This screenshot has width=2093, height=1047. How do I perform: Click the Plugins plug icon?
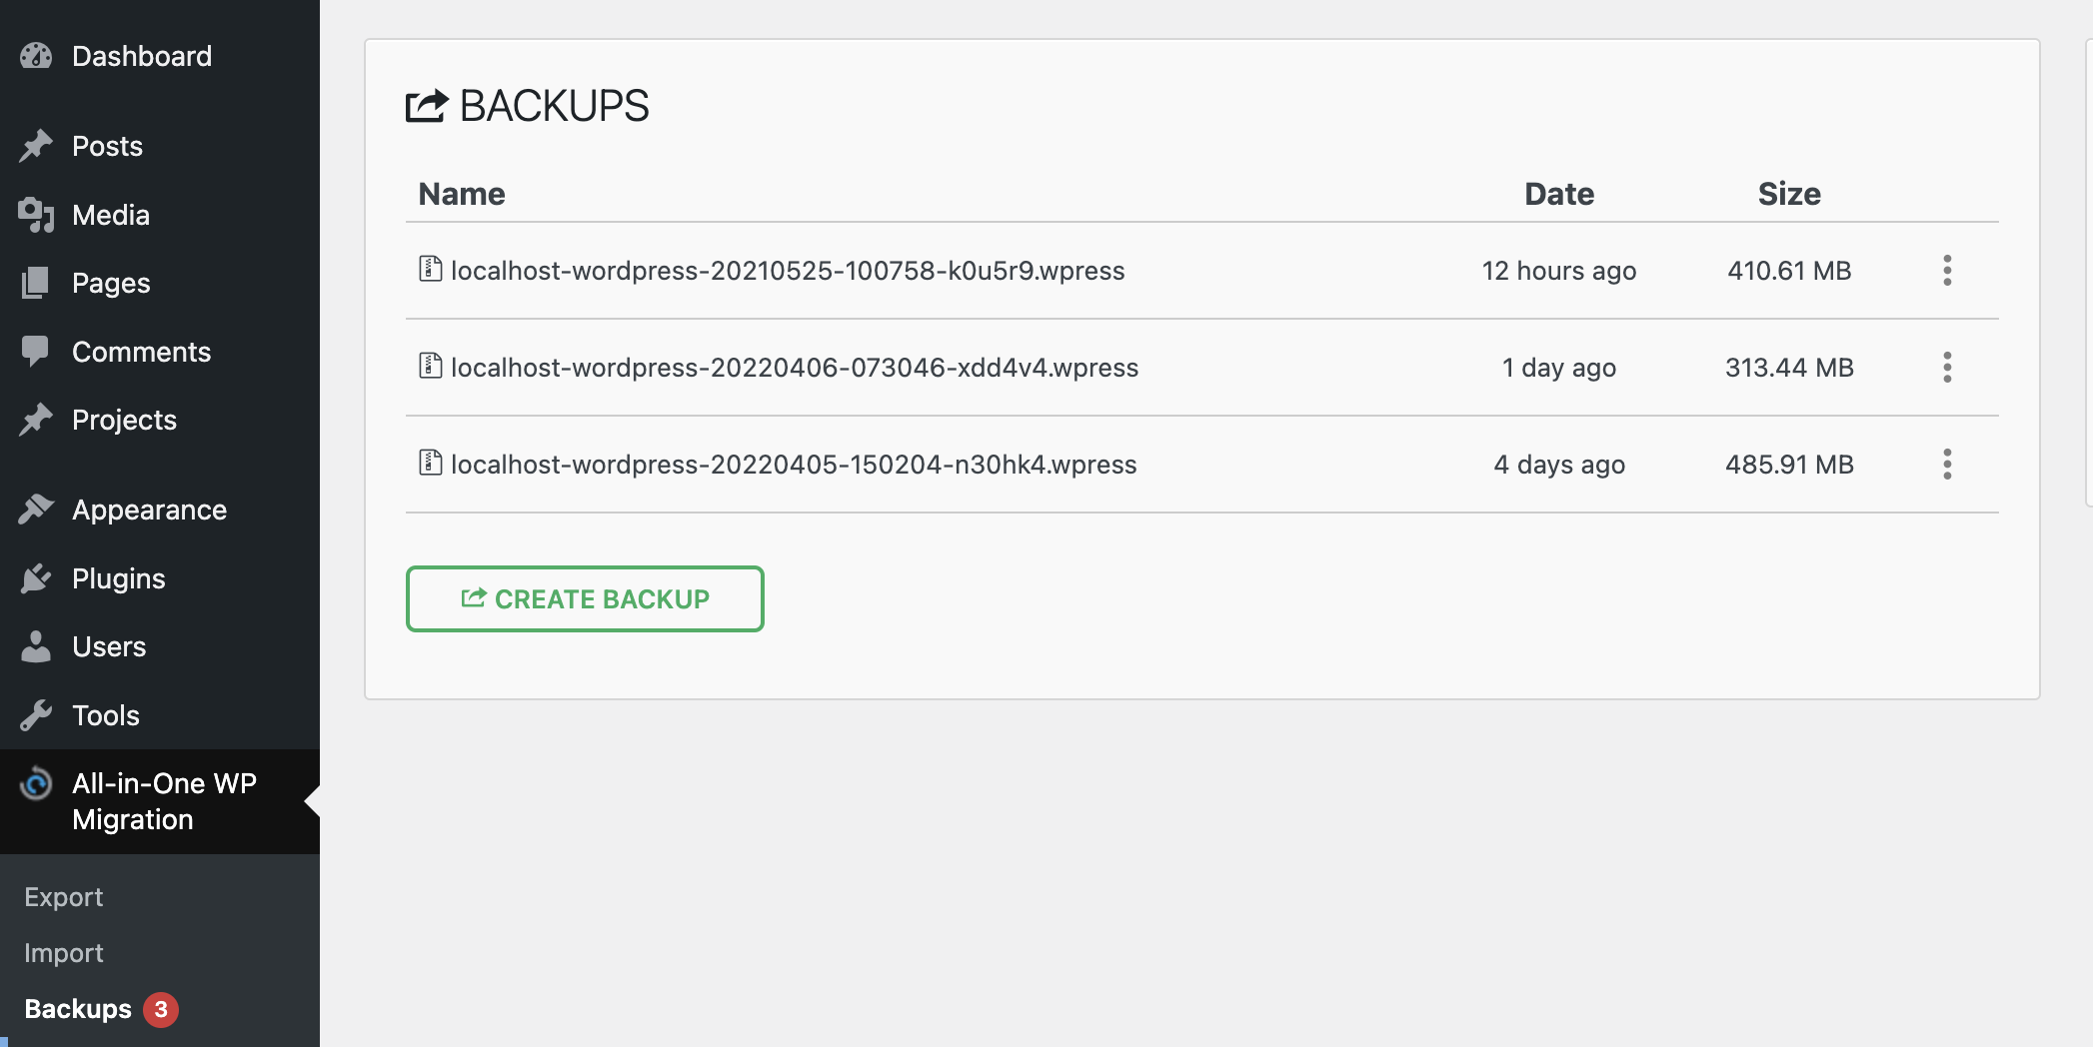pyautogui.click(x=36, y=578)
